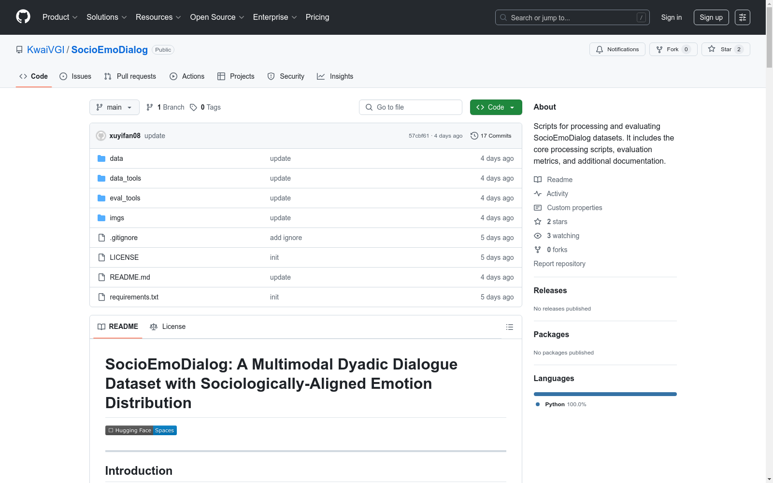Open the README outline list icon

510,327
